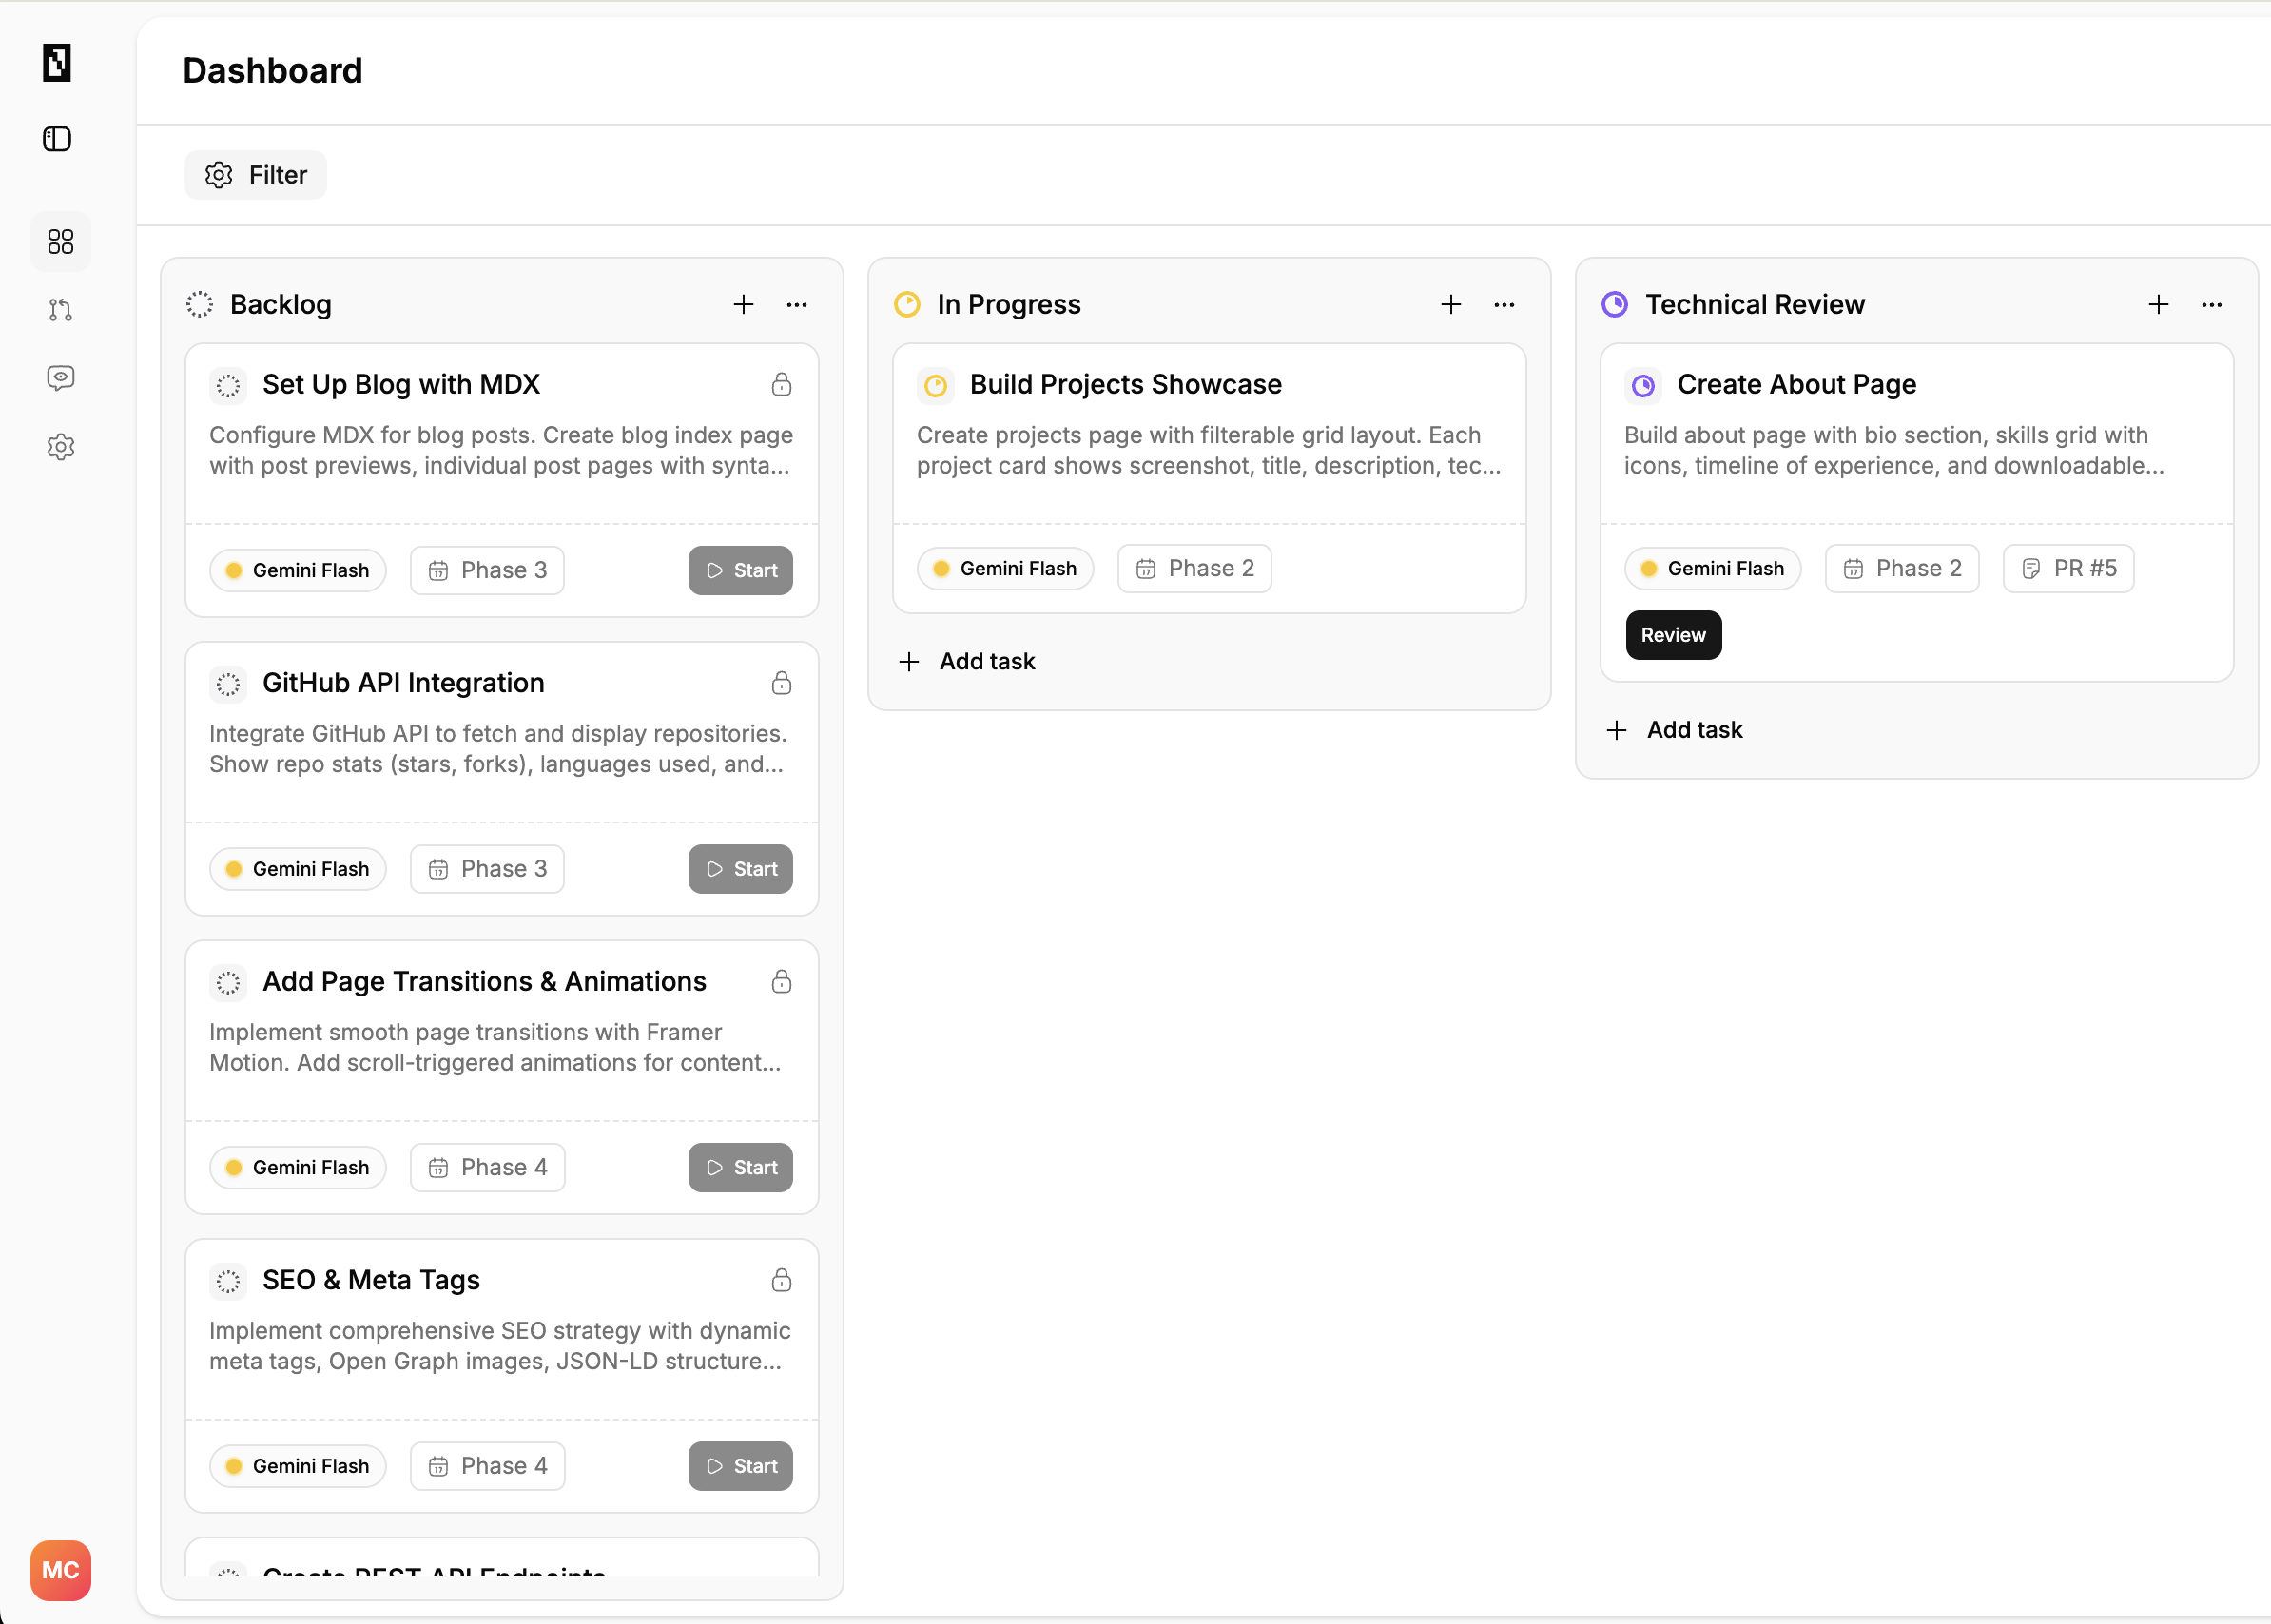
Task: Toggle lock on Set Up Blog with MDX
Action: pyautogui.click(x=781, y=385)
